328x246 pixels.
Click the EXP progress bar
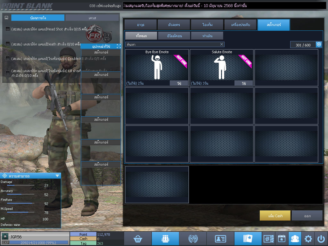[x=38, y=243]
